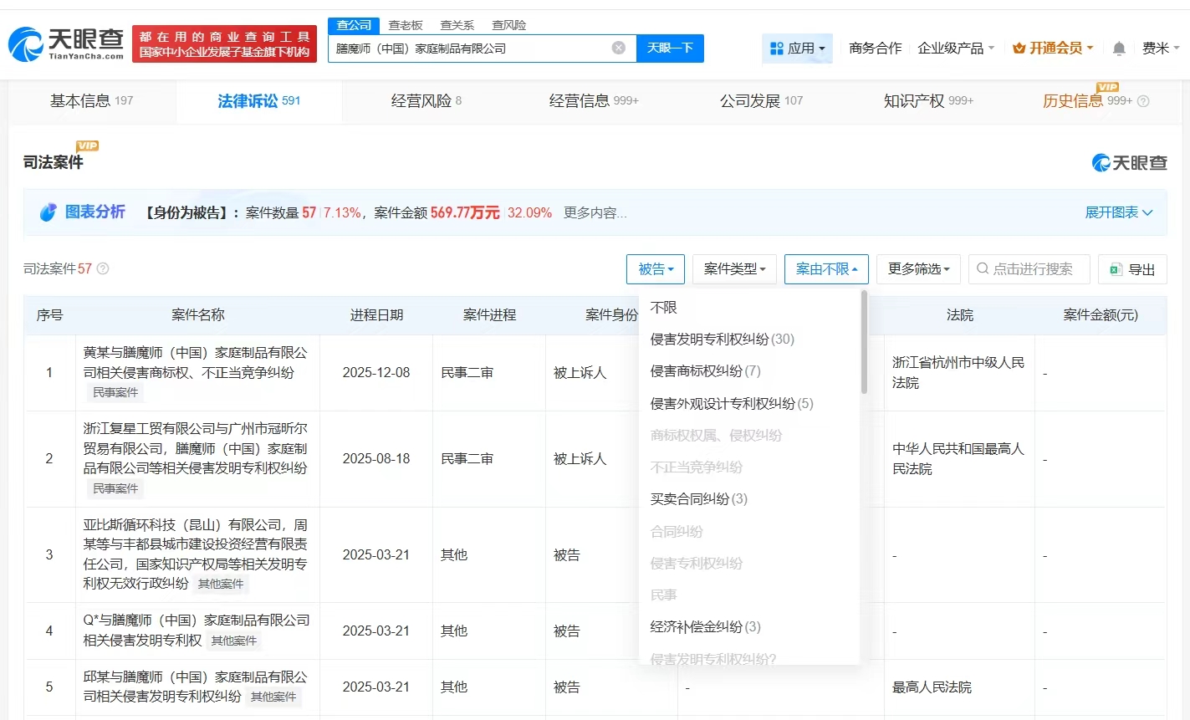Click the help icon beside 历史信息
The image size is (1190, 720).
1143,101
